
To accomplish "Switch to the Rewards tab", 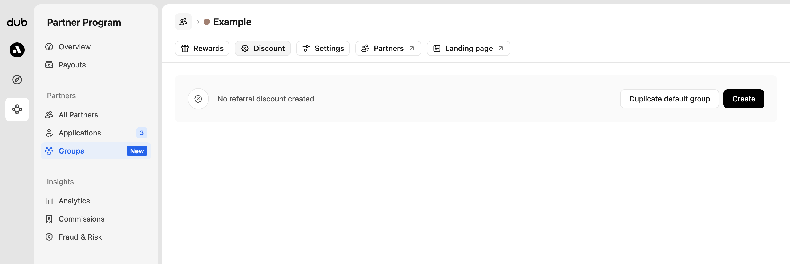I will pos(202,48).
